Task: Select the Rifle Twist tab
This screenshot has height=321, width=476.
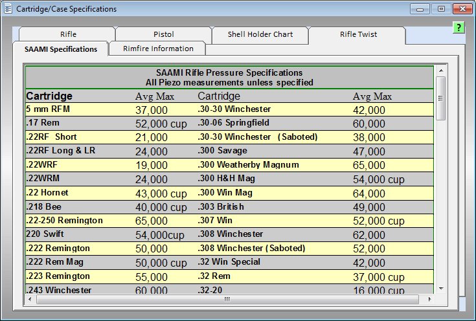Action: point(357,34)
